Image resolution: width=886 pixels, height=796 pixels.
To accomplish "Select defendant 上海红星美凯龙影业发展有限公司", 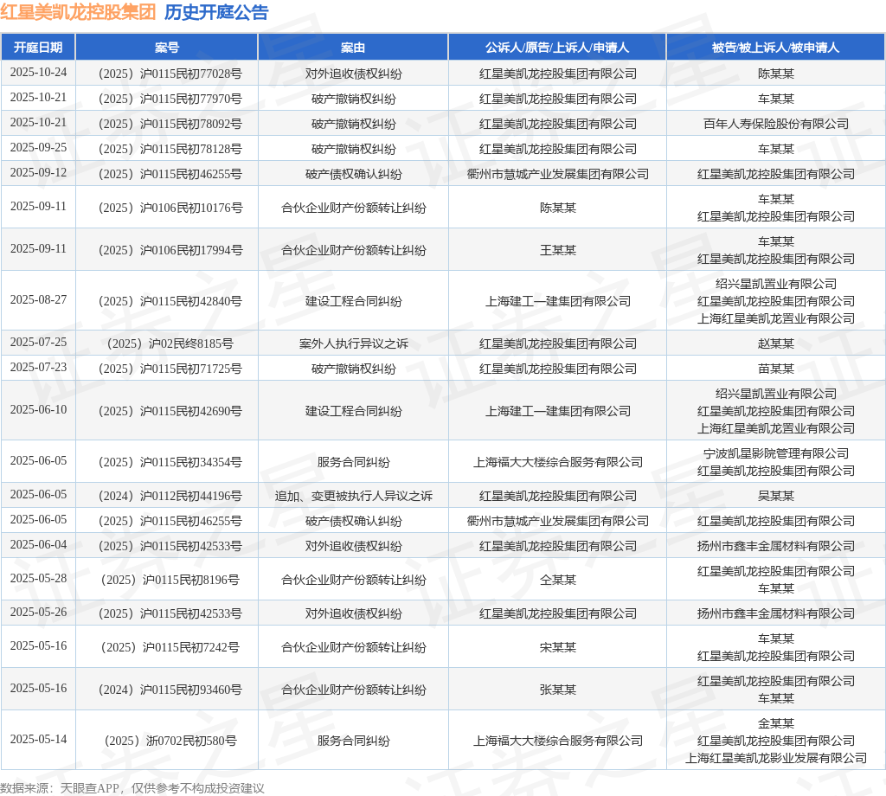I will pyautogui.click(x=776, y=758).
